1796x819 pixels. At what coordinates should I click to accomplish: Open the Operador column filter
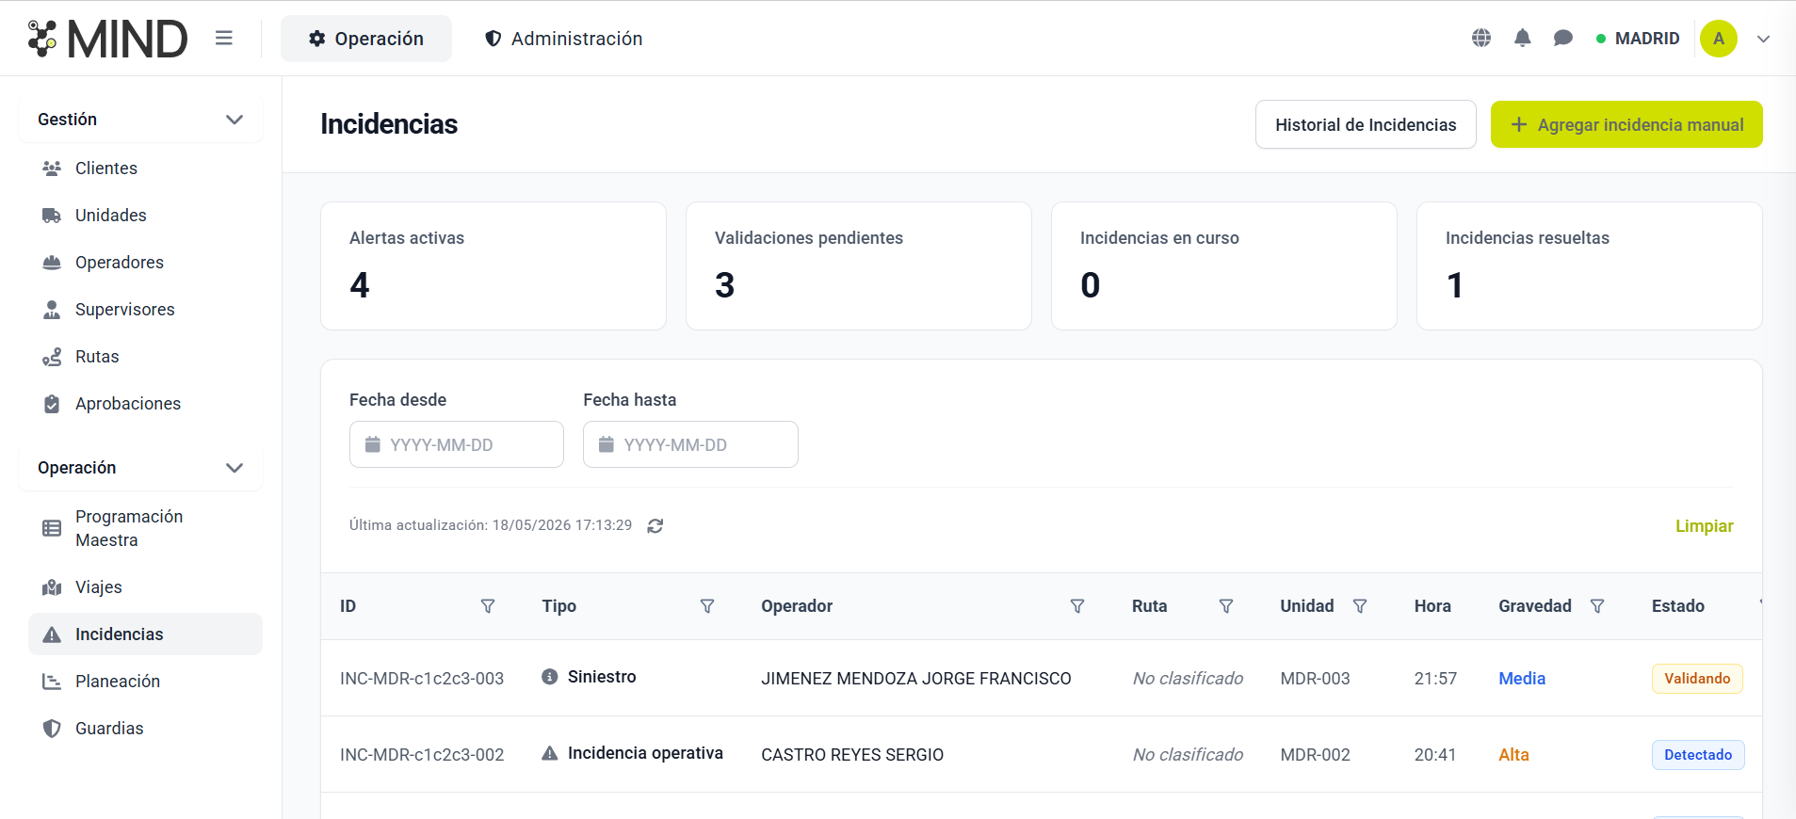coord(1077,606)
